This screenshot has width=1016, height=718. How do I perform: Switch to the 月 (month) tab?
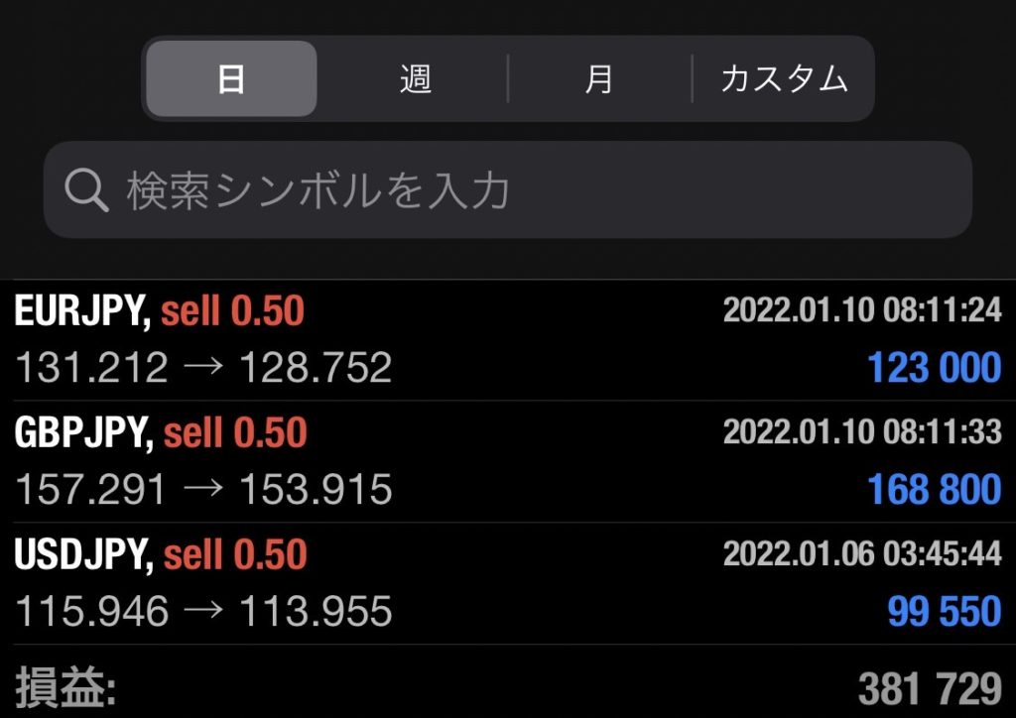pos(599,78)
